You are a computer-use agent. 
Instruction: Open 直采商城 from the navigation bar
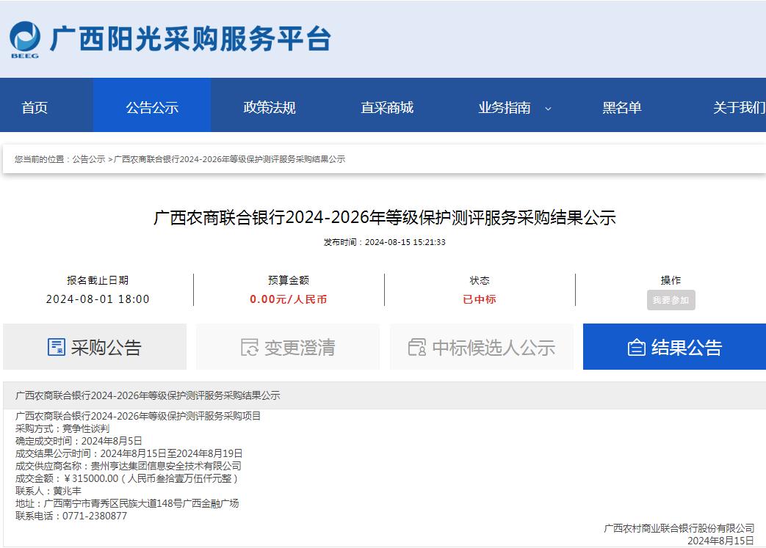(387, 107)
